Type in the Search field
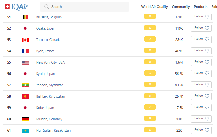The width and height of the screenshot is (217, 137). click(x=88, y=7)
